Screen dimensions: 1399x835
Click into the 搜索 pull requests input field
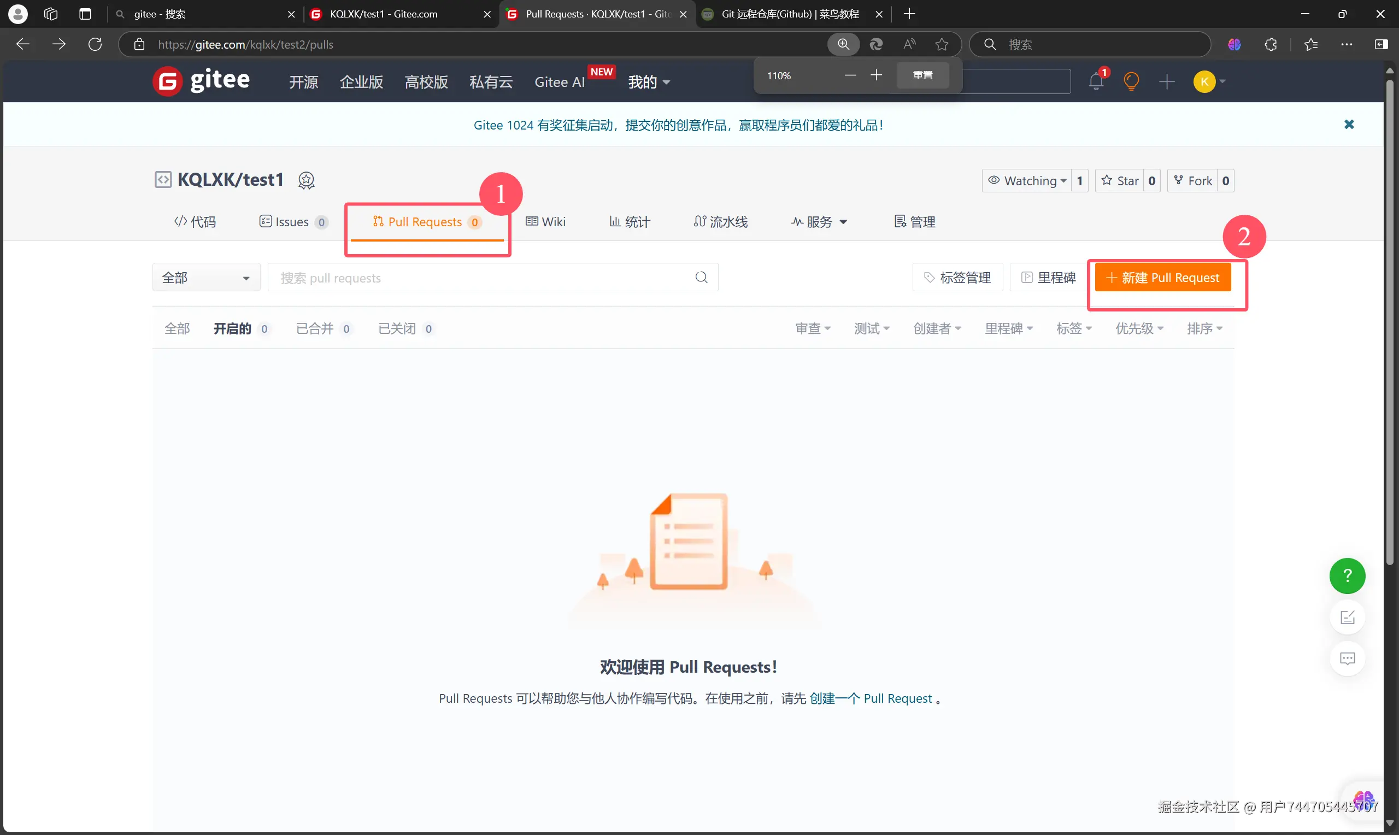478,278
